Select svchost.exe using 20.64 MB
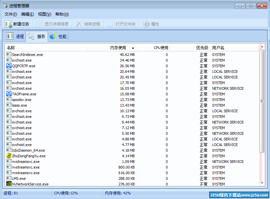270x199 pixels. point(22,72)
